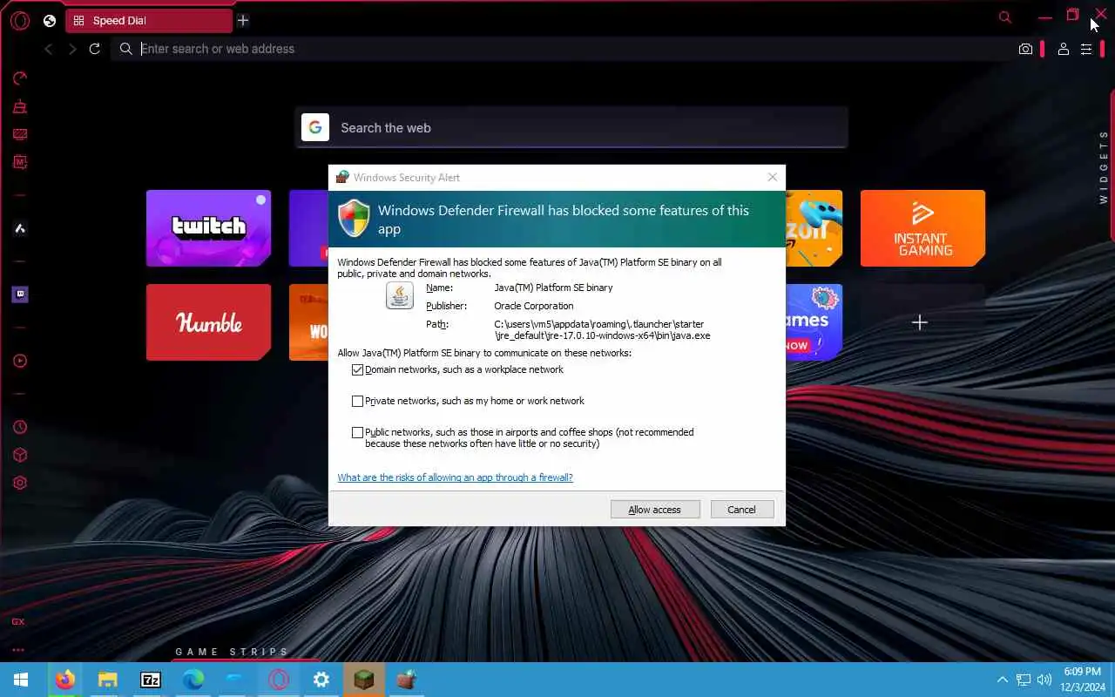
Task: Click Allow access button
Action: [x=655, y=510]
